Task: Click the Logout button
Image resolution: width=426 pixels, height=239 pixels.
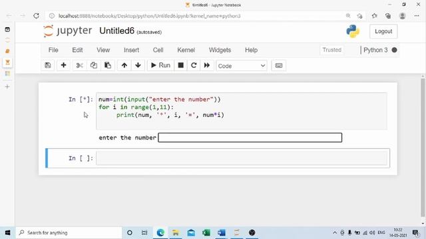Action: (383, 31)
